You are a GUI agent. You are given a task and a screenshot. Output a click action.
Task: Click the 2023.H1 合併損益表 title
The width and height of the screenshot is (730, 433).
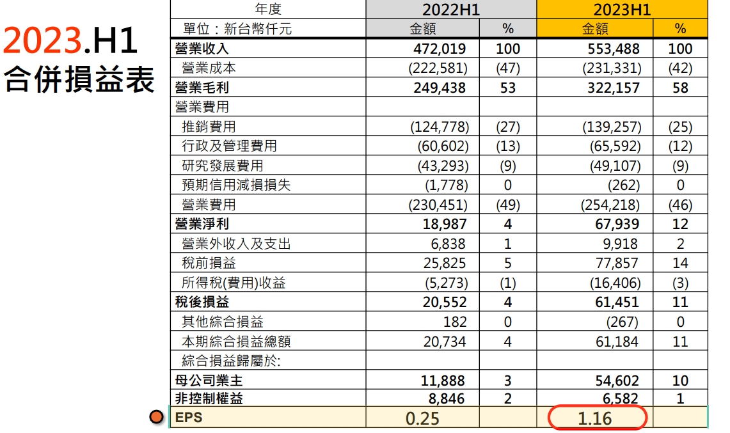pyautogui.click(x=78, y=59)
